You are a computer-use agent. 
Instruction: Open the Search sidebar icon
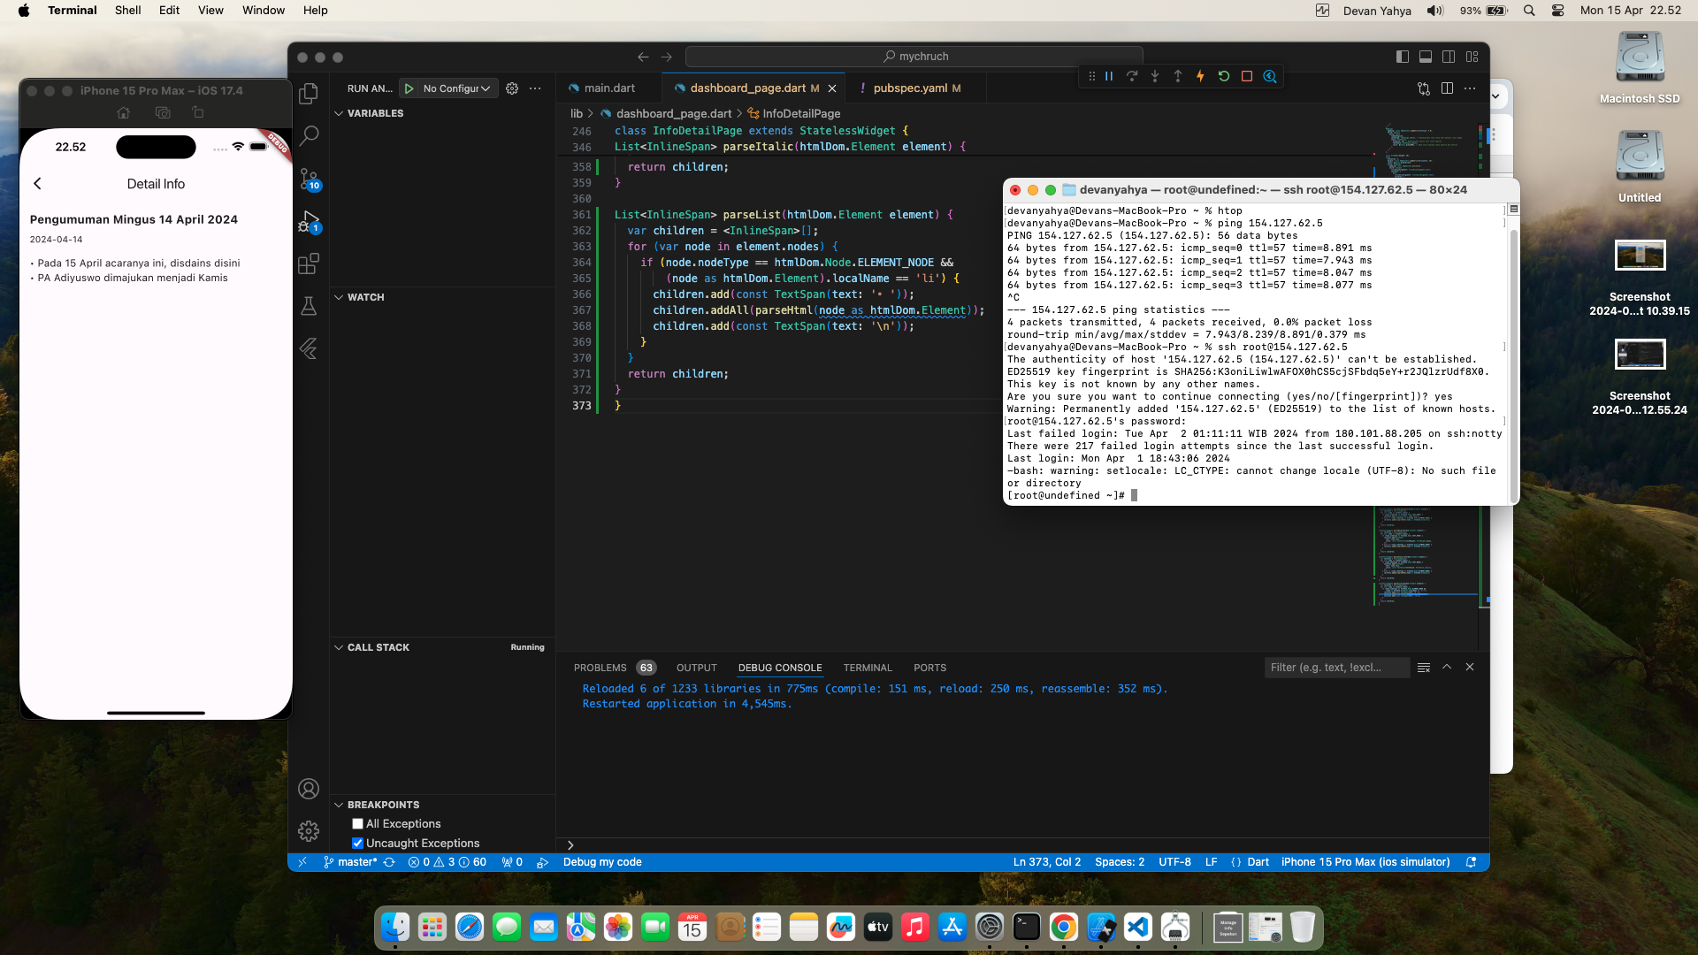point(309,136)
